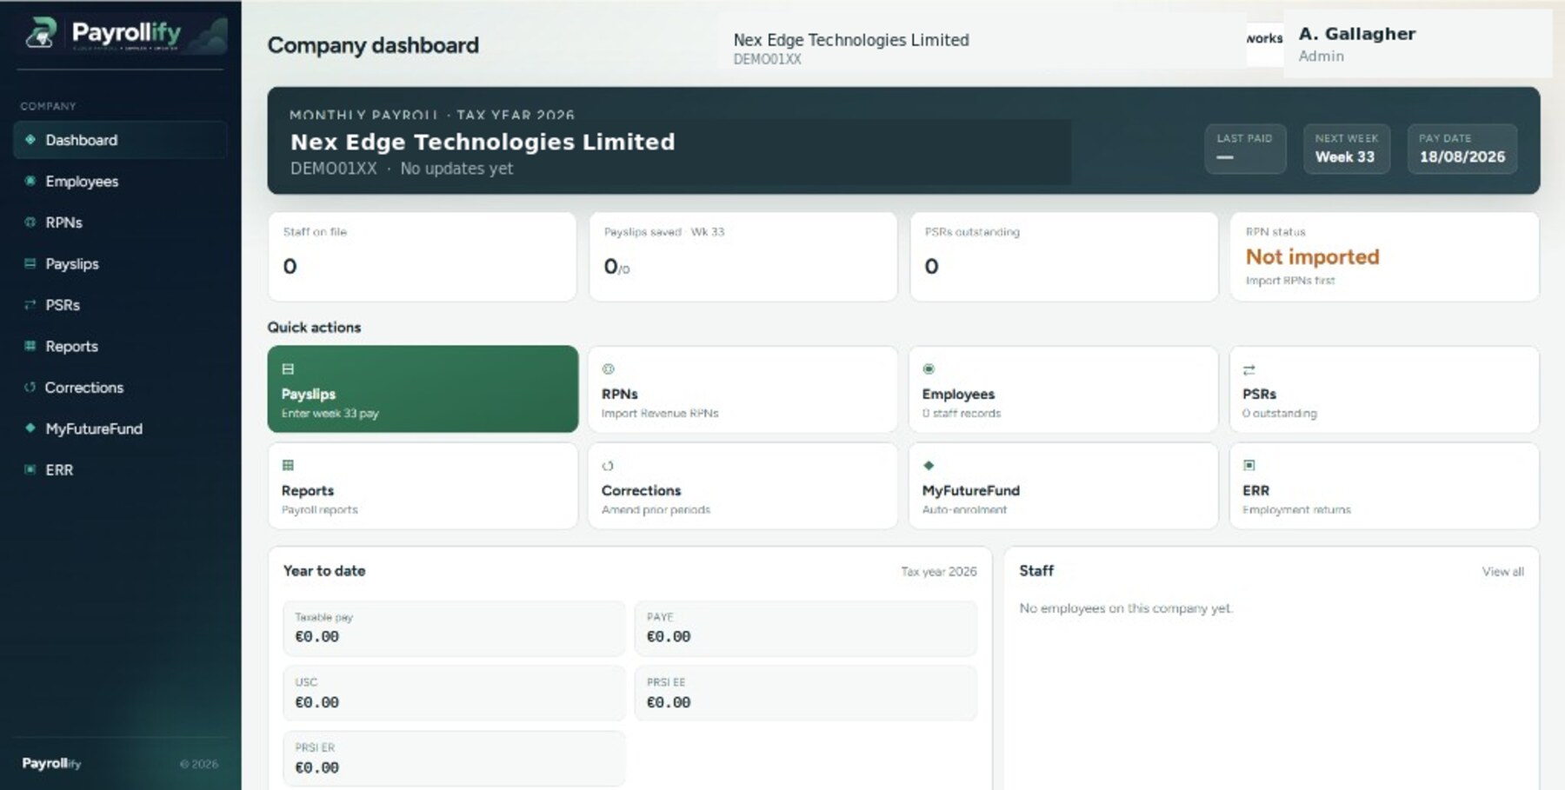Open Payslips from the sidebar menu
This screenshot has width=1565, height=790.
[120, 263]
